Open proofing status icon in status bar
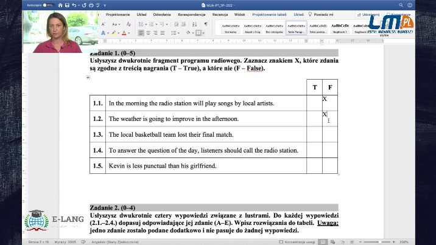Screen dimensions: 436x245 tap(83, 242)
